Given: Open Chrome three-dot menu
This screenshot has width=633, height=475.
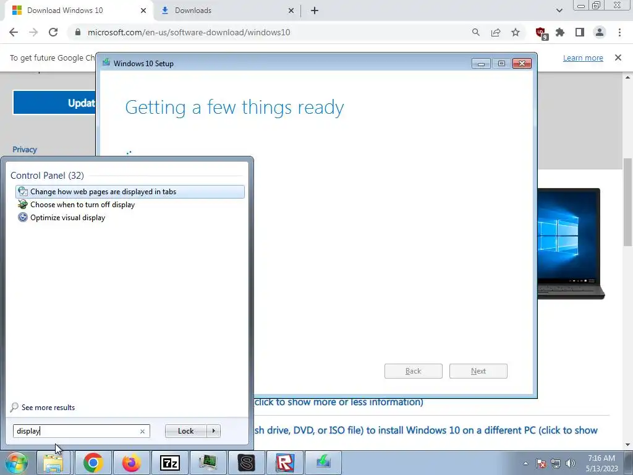Looking at the screenshot, I should pos(619,32).
